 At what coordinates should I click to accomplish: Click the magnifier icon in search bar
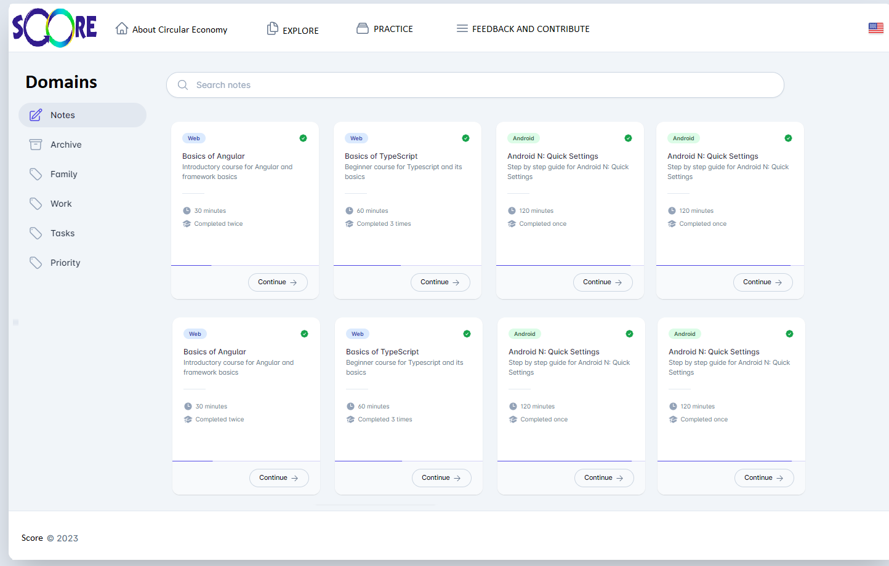point(183,85)
